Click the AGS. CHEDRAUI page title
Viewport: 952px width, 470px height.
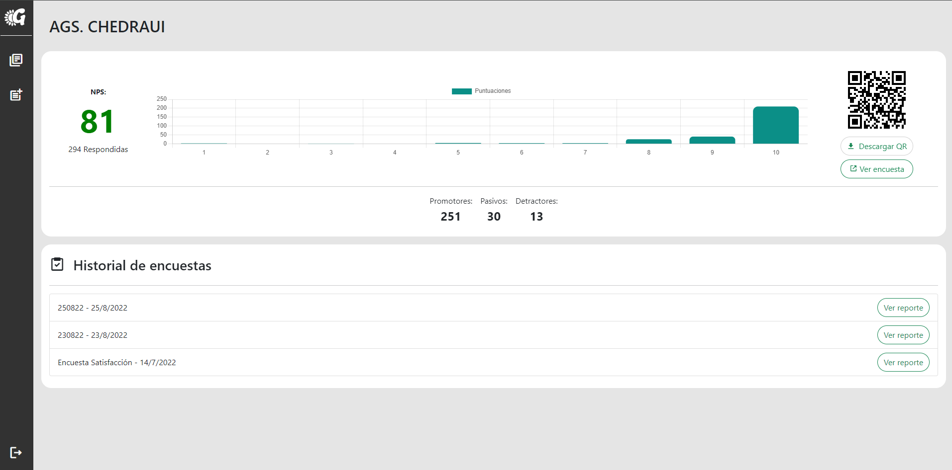(x=107, y=27)
